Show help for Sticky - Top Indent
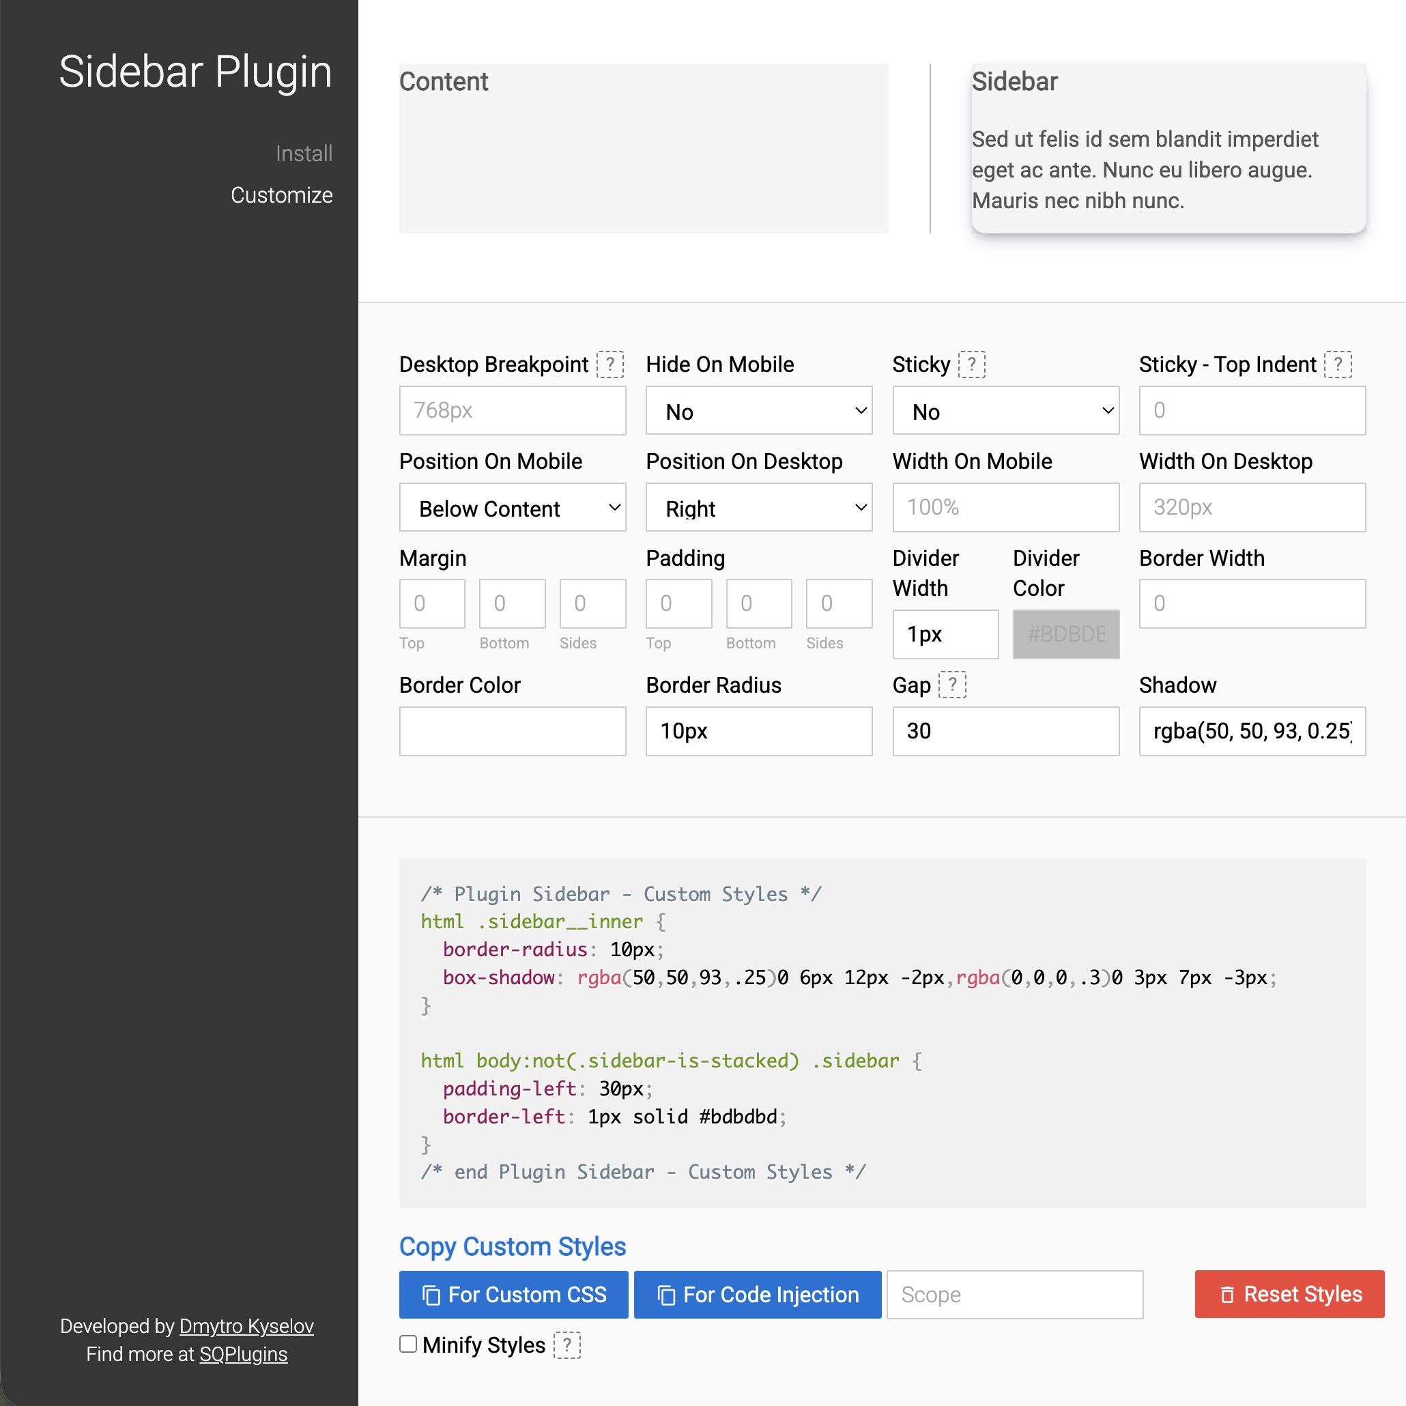Screen dimensions: 1406x1406 click(1338, 364)
